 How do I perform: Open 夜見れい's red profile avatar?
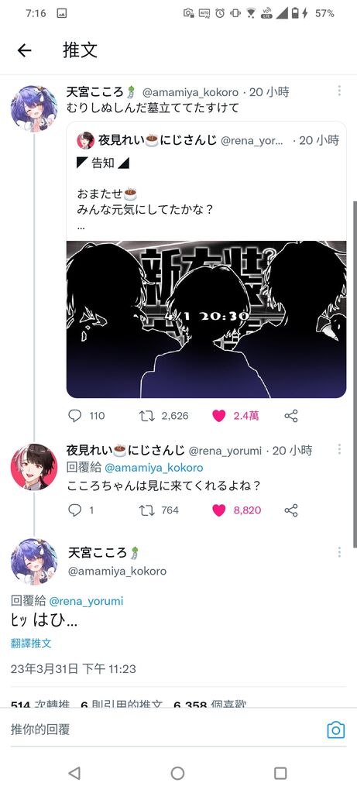[x=34, y=467]
